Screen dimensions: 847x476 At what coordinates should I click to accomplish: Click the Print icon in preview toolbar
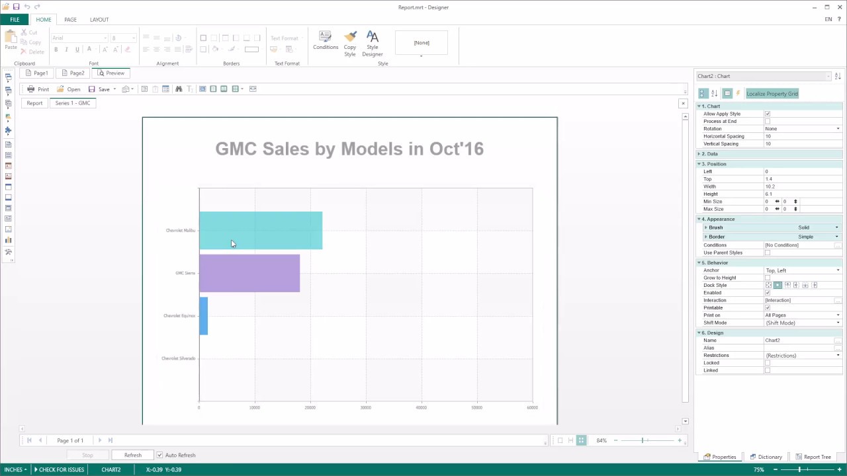31,89
